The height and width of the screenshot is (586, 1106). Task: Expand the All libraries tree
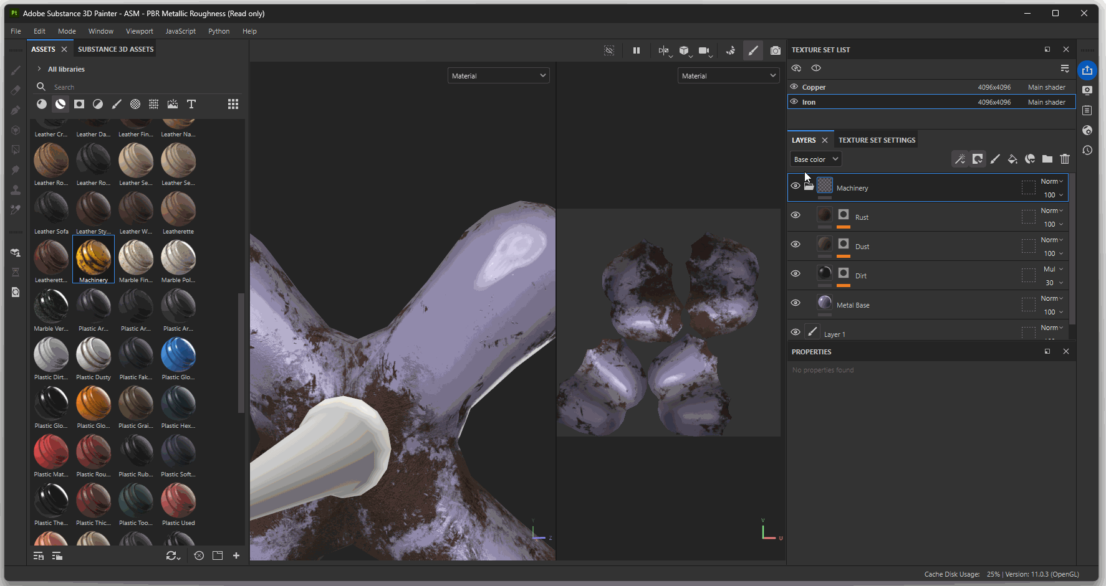[39, 69]
